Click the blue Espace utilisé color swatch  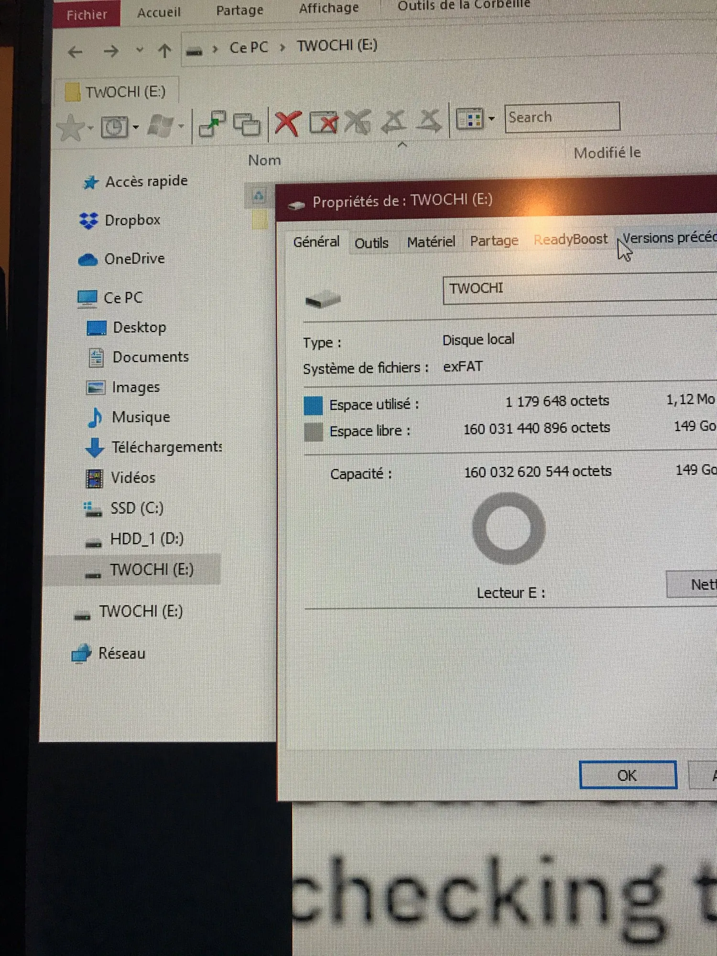(314, 406)
